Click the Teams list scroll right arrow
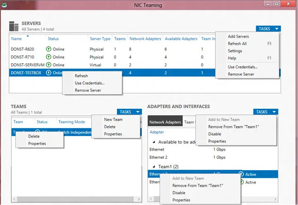Viewport: 298px width, 205px height. coord(139,199)
